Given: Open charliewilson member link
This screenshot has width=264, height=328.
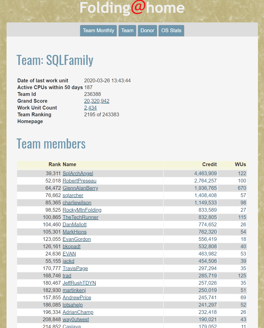Looking at the screenshot, I should (77, 203).
